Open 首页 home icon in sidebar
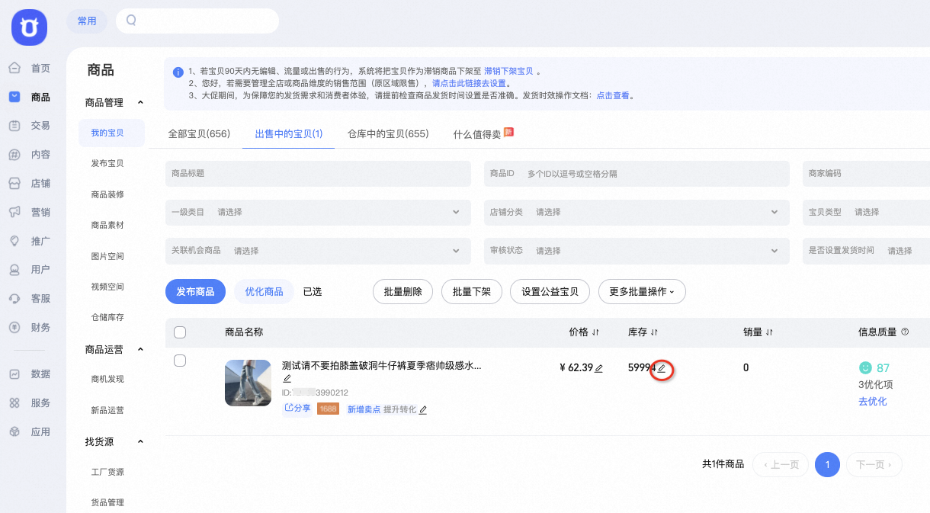The image size is (930, 513). [14, 68]
